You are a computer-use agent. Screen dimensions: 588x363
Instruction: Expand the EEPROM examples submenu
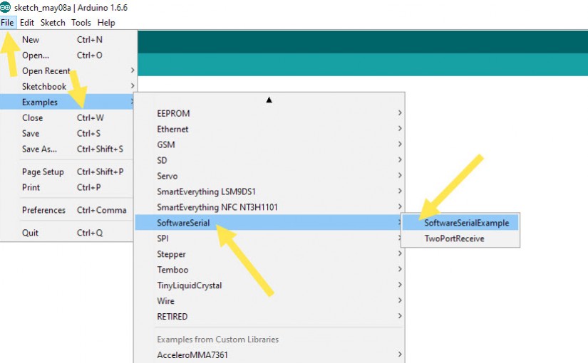pos(174,114)
